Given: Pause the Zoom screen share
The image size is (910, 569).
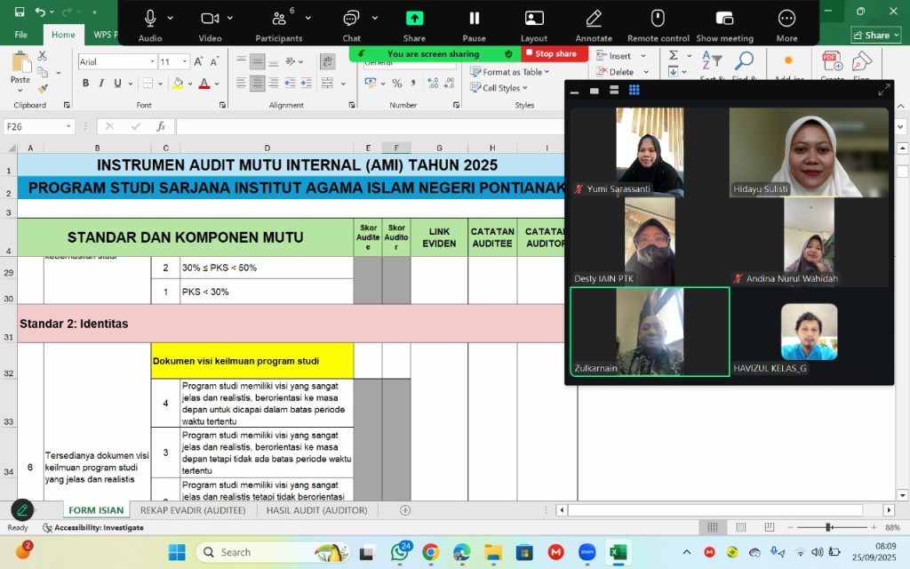Looking at the screenshot, I should (x=474, y=19).
